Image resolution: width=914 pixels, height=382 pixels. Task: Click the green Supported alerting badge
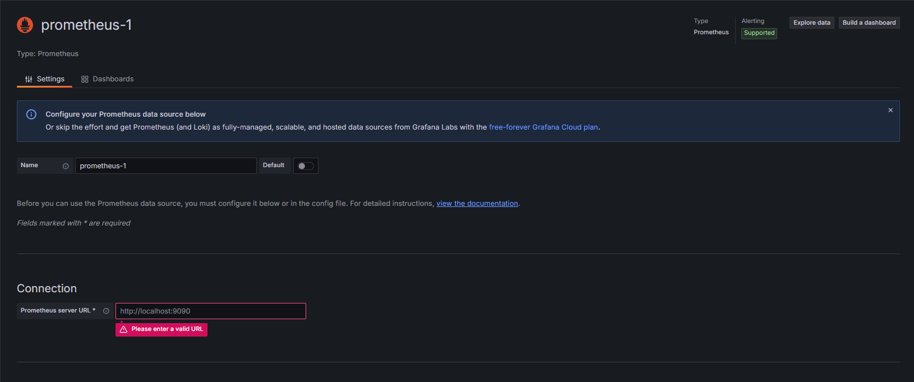tap(759, 33)
